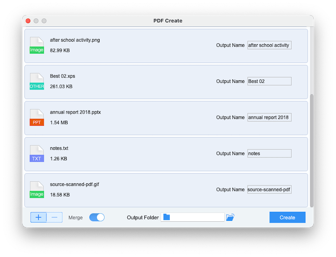The width and height of the screenshot is (336, 257).
Task: Click the OTHER file icon for Best 02.xps
Action: pyautogui.click(x=37, y=81)
